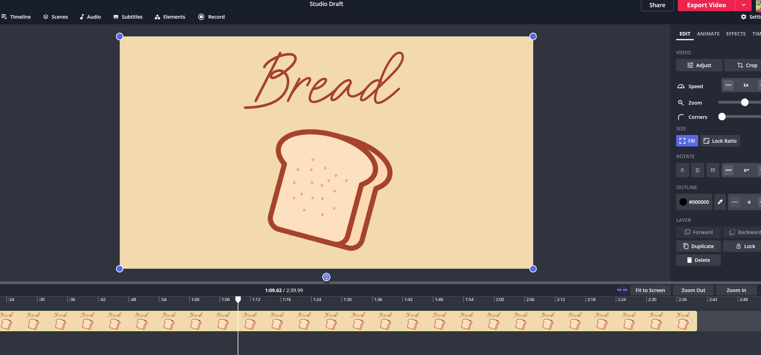Decrease rotation angle with minus button
Screen dimensions: 761x355
click(728, 170)
